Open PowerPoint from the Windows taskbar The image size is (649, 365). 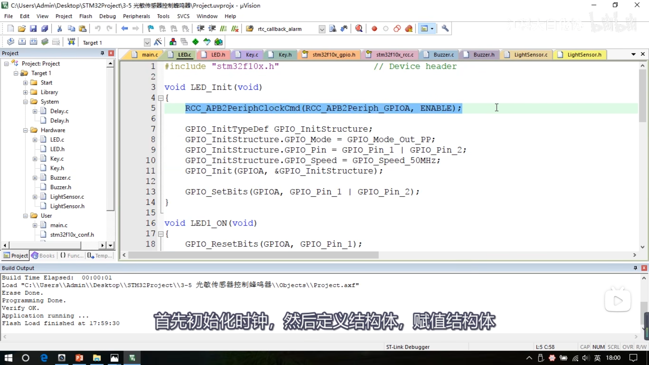79,358
